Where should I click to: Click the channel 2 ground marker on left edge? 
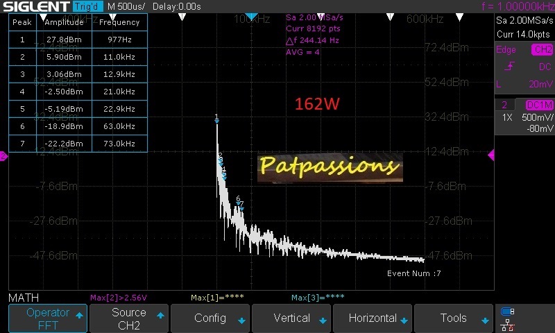(x=3, y=157)
